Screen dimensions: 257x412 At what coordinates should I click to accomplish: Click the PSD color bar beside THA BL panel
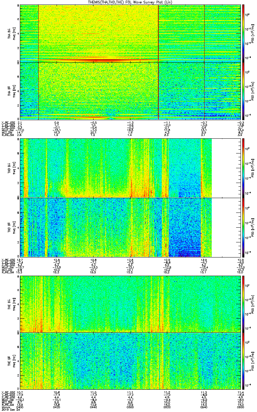click(243, 33)
